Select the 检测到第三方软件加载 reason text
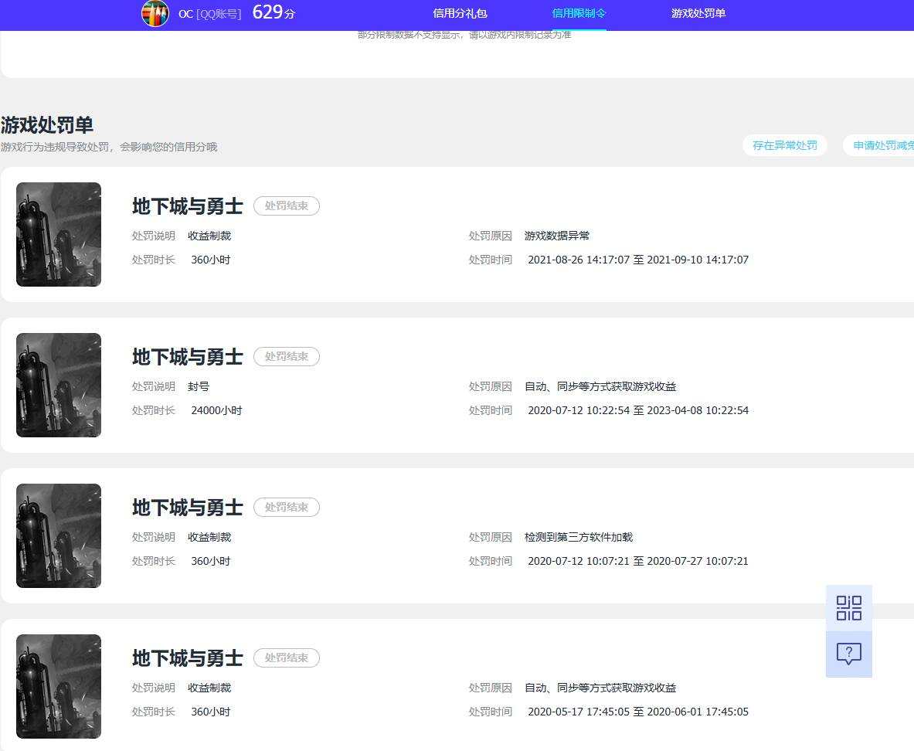914x751 pixels. (x=578, y=537)
